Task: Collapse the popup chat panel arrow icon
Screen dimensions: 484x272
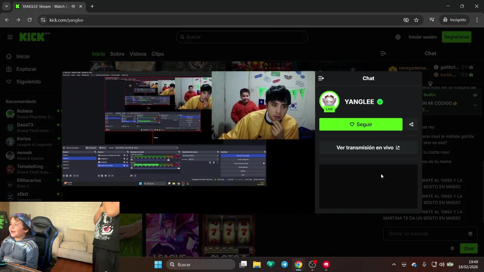Action: [x=321, y=78]
